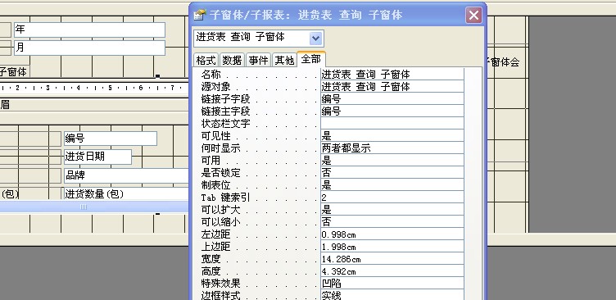Click the 边框样式 value 实线
This screenshot has width=616, height=300.
click(x=392, y=295)
